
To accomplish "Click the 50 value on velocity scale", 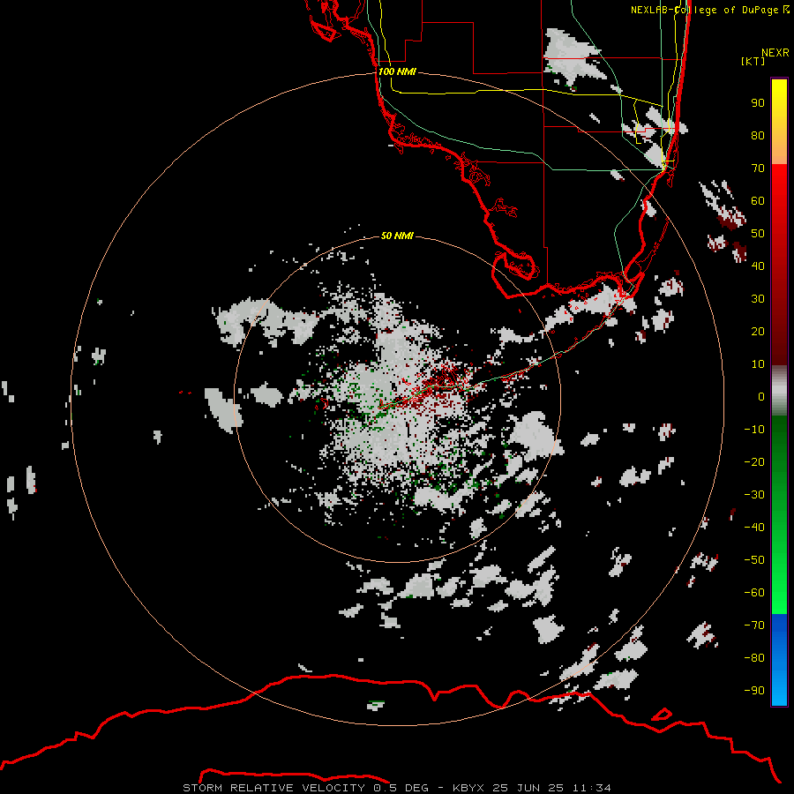I will pos(758,234).
